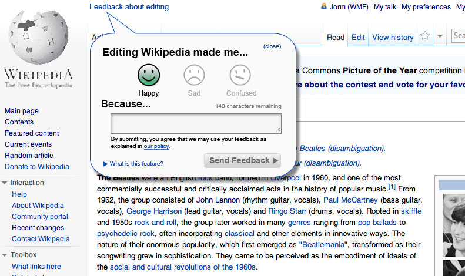This screenshot has width=465, height=276.
Task: Open the 'our policy' link
Action: pyautogui.click(x=156, y=146)
